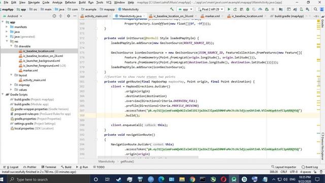Collapse the app module tree node
Image resolution: width=325 pixels, height=183 pixels.
3,22
